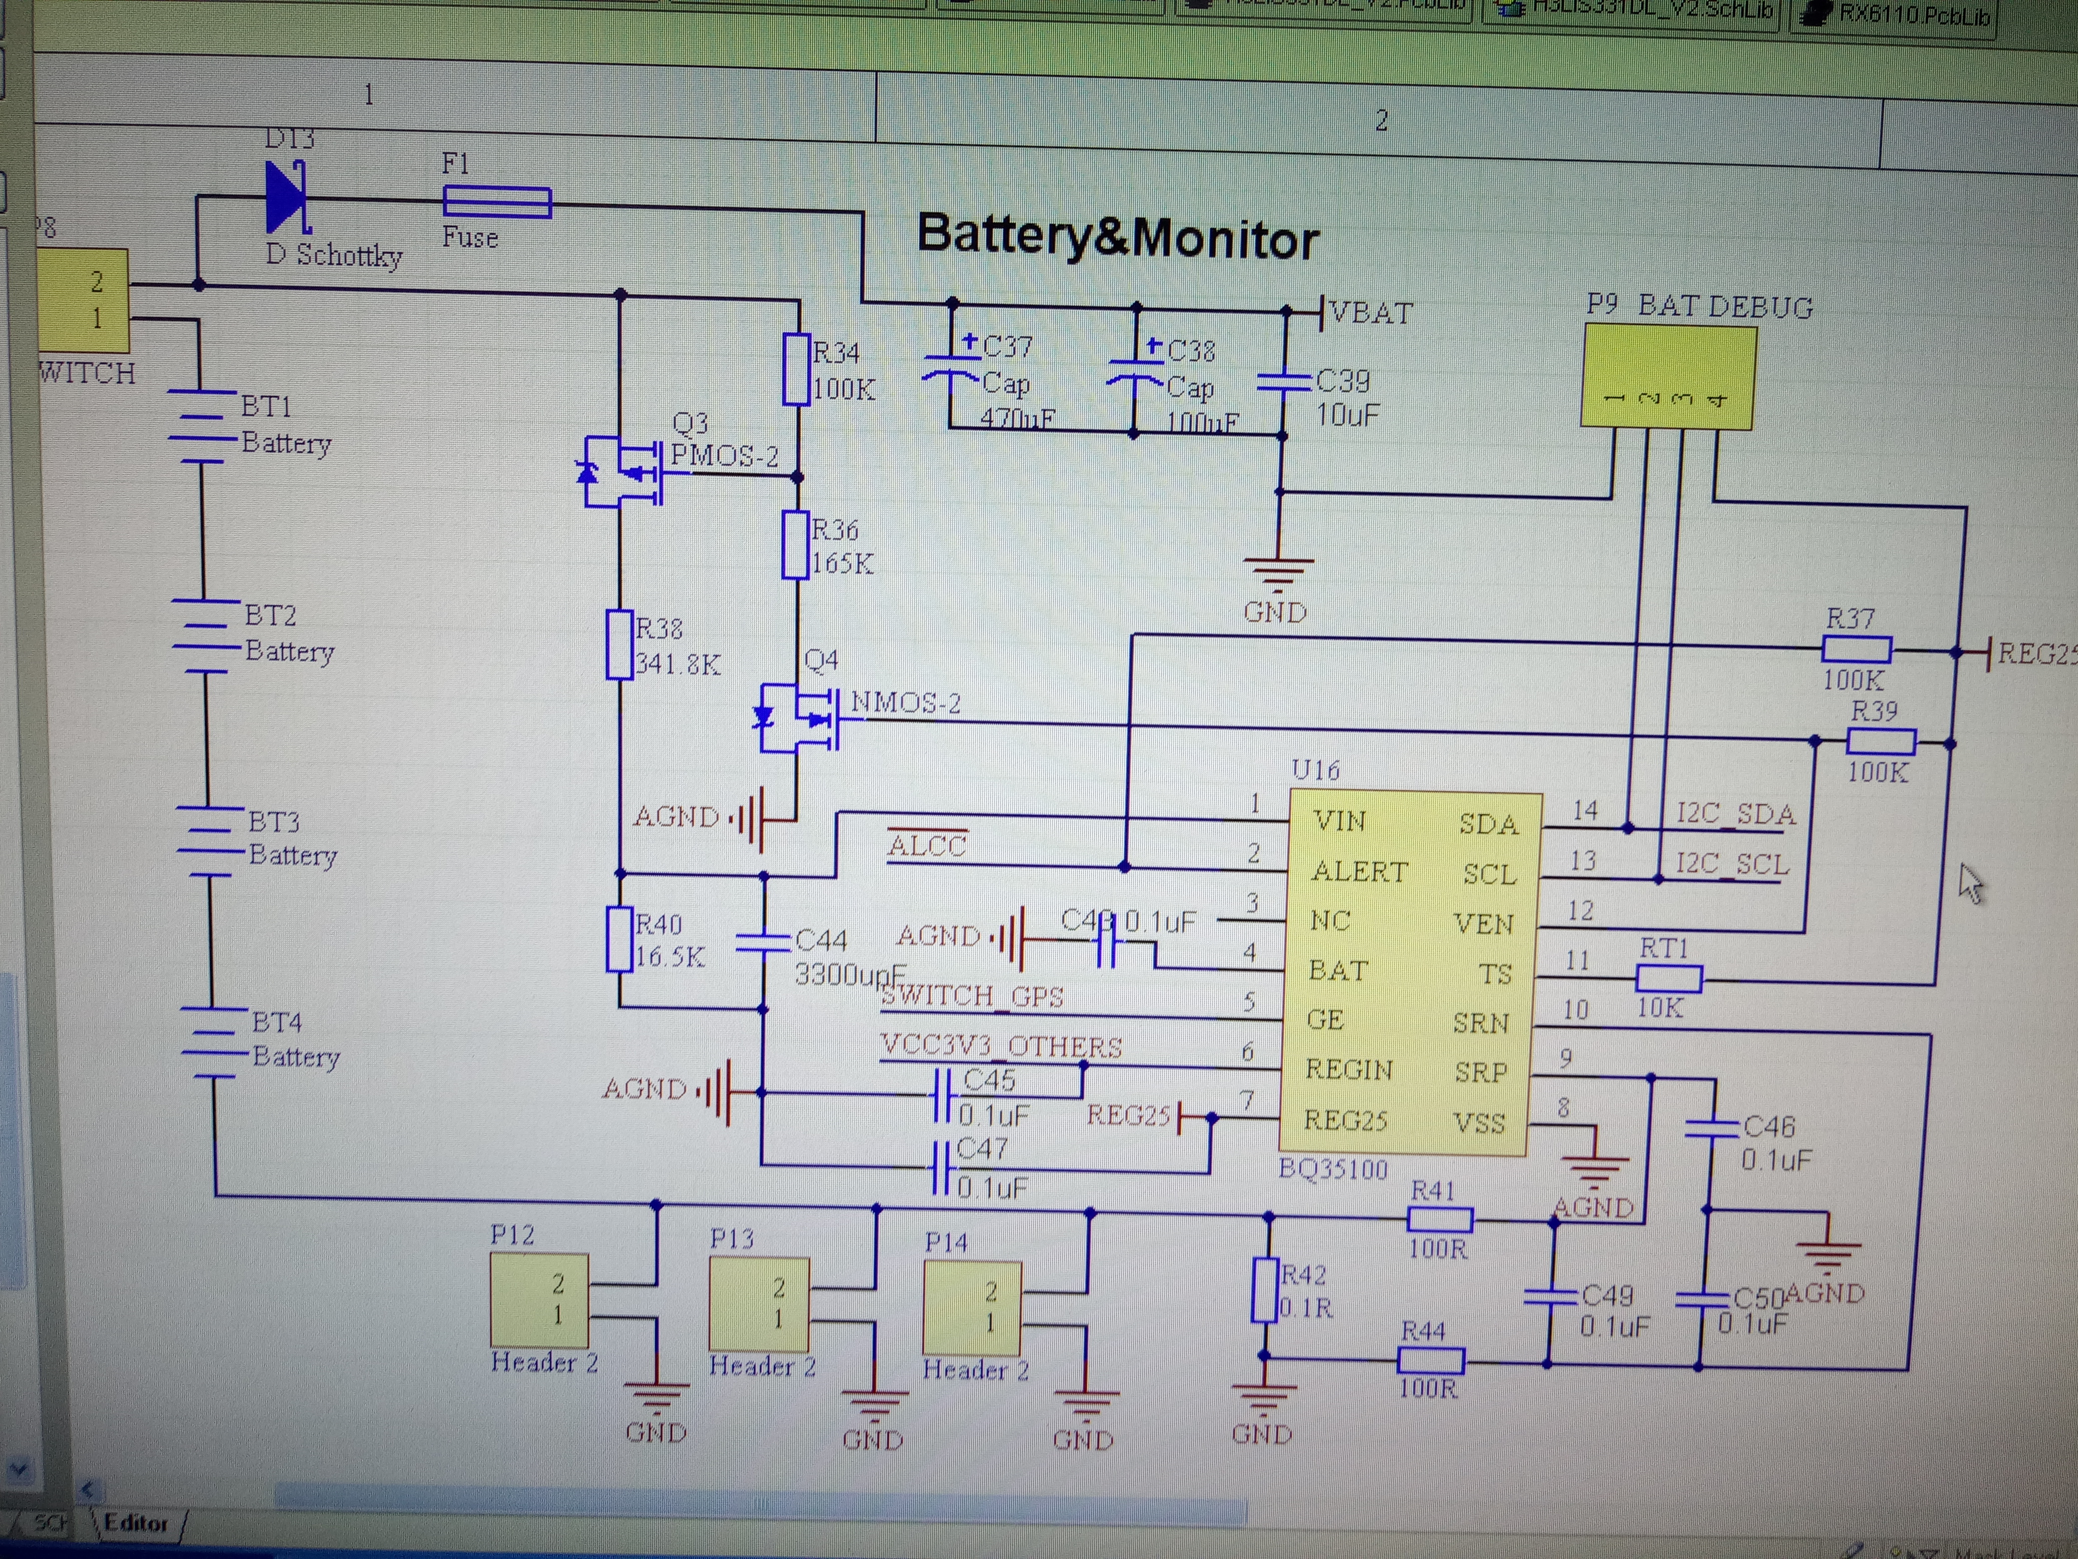The width and height of the screenshot is (2078, 1559).
Task: Select the F1 fuse symbol
Action: (x=497, y=202)
